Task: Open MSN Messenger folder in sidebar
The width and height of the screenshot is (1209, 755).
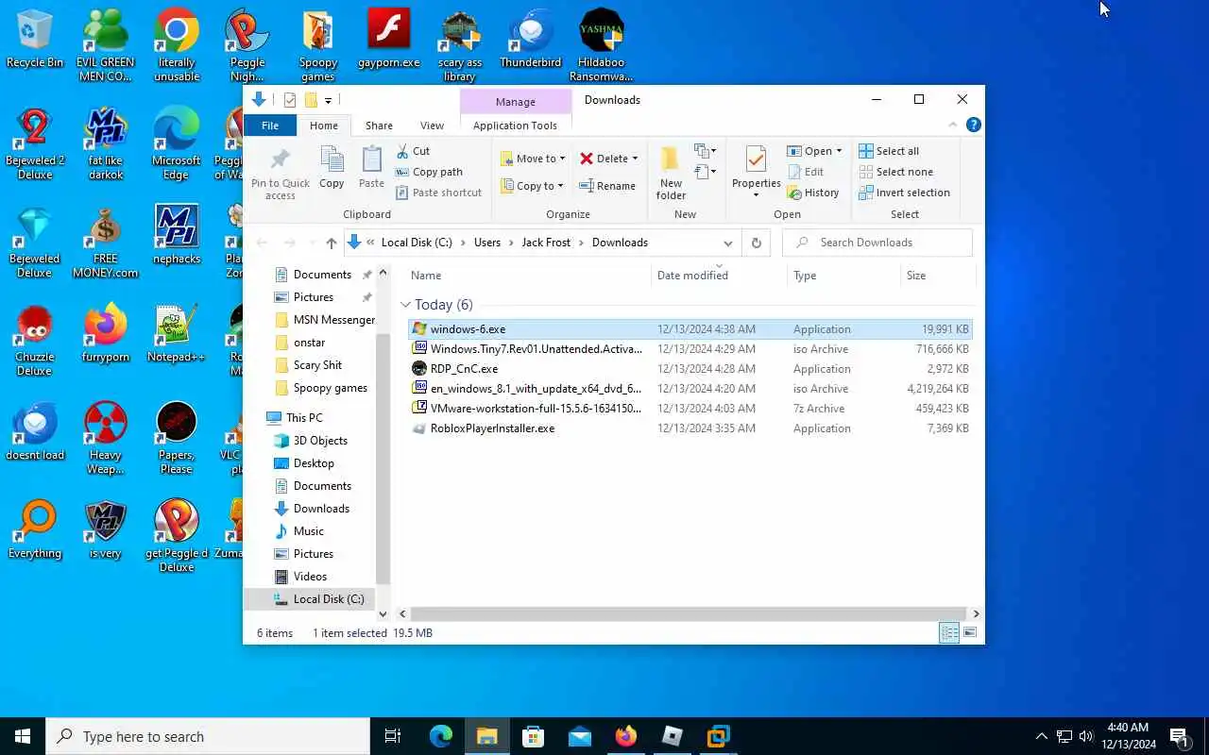Action: coord(324,320)
